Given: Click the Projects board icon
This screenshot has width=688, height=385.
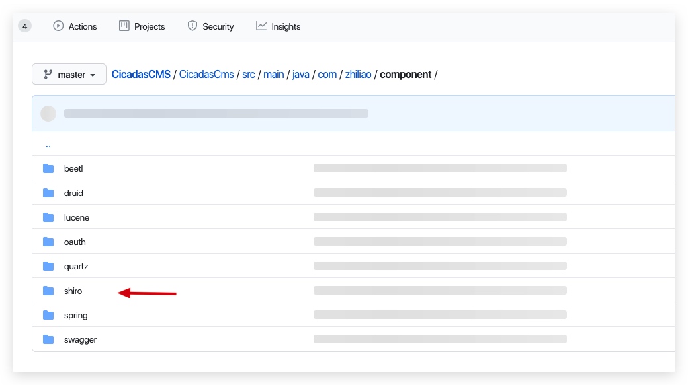Looking at the screenshot, I should [x=124, y=26].
